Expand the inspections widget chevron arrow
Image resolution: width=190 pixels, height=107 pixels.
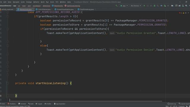188,13
